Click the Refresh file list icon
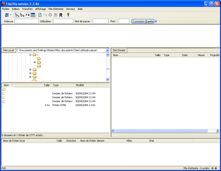 pyautogui.click(x=40, y=15)
